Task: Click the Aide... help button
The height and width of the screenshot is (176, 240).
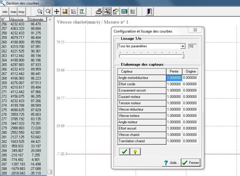Action: [x=171, y=163]
